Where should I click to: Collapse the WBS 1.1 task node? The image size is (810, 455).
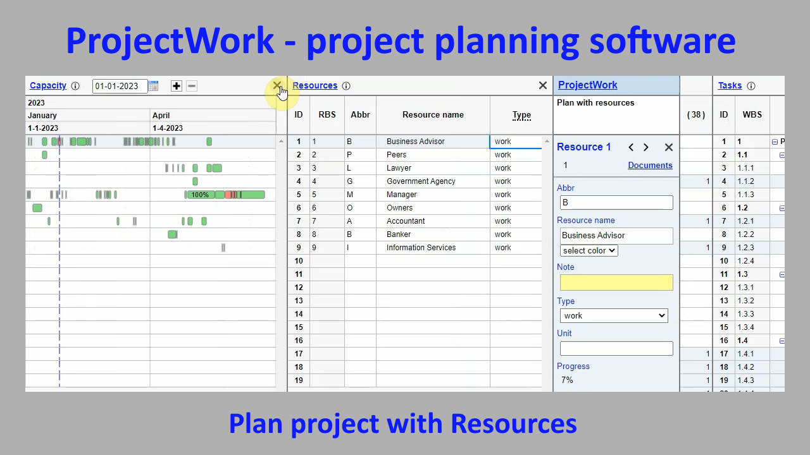(782, 155)
